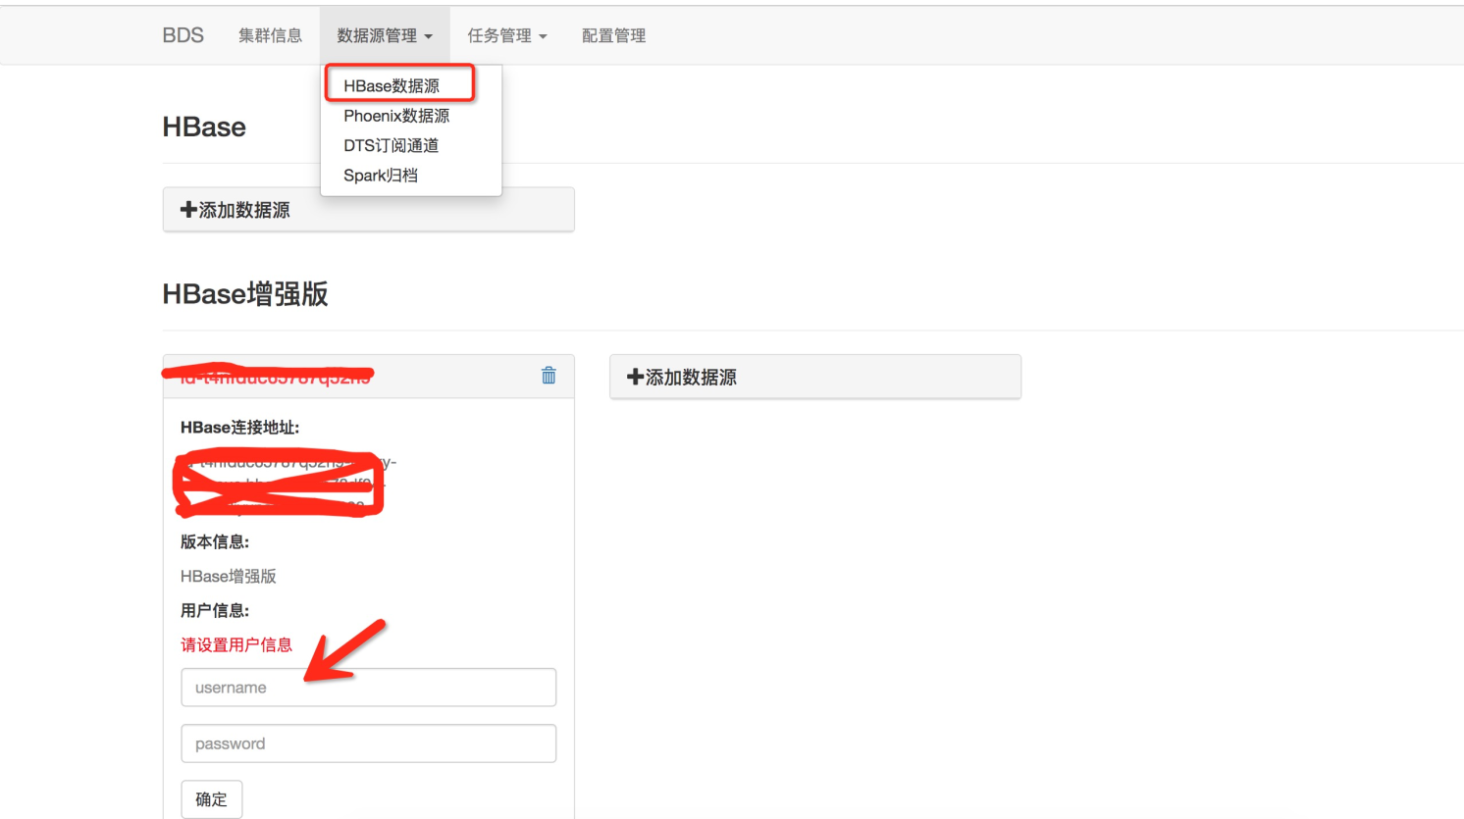
Task: Click the HBase连接地址 label
Action: tap(240, 428)
